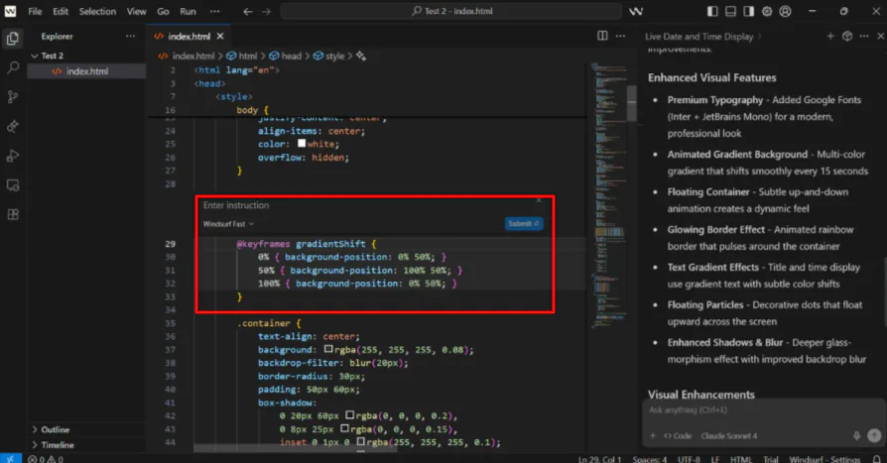Open the Search view in activity bar
Screen dimensions: 887x463
tap(13, 68)
